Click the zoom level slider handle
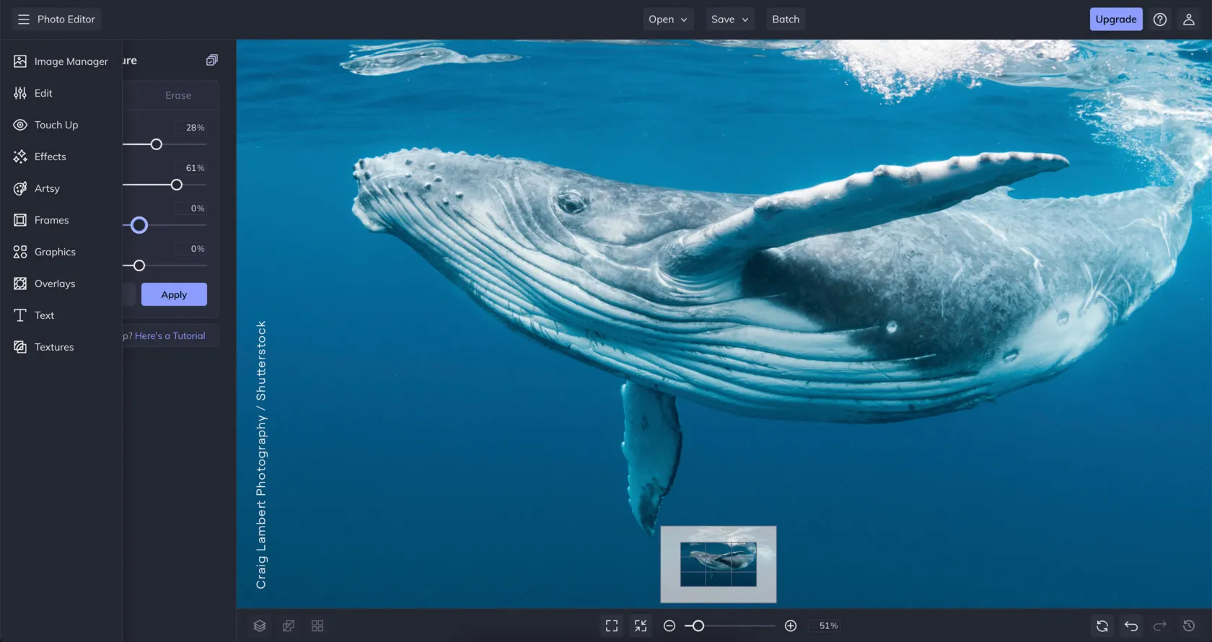 (698, 626)
